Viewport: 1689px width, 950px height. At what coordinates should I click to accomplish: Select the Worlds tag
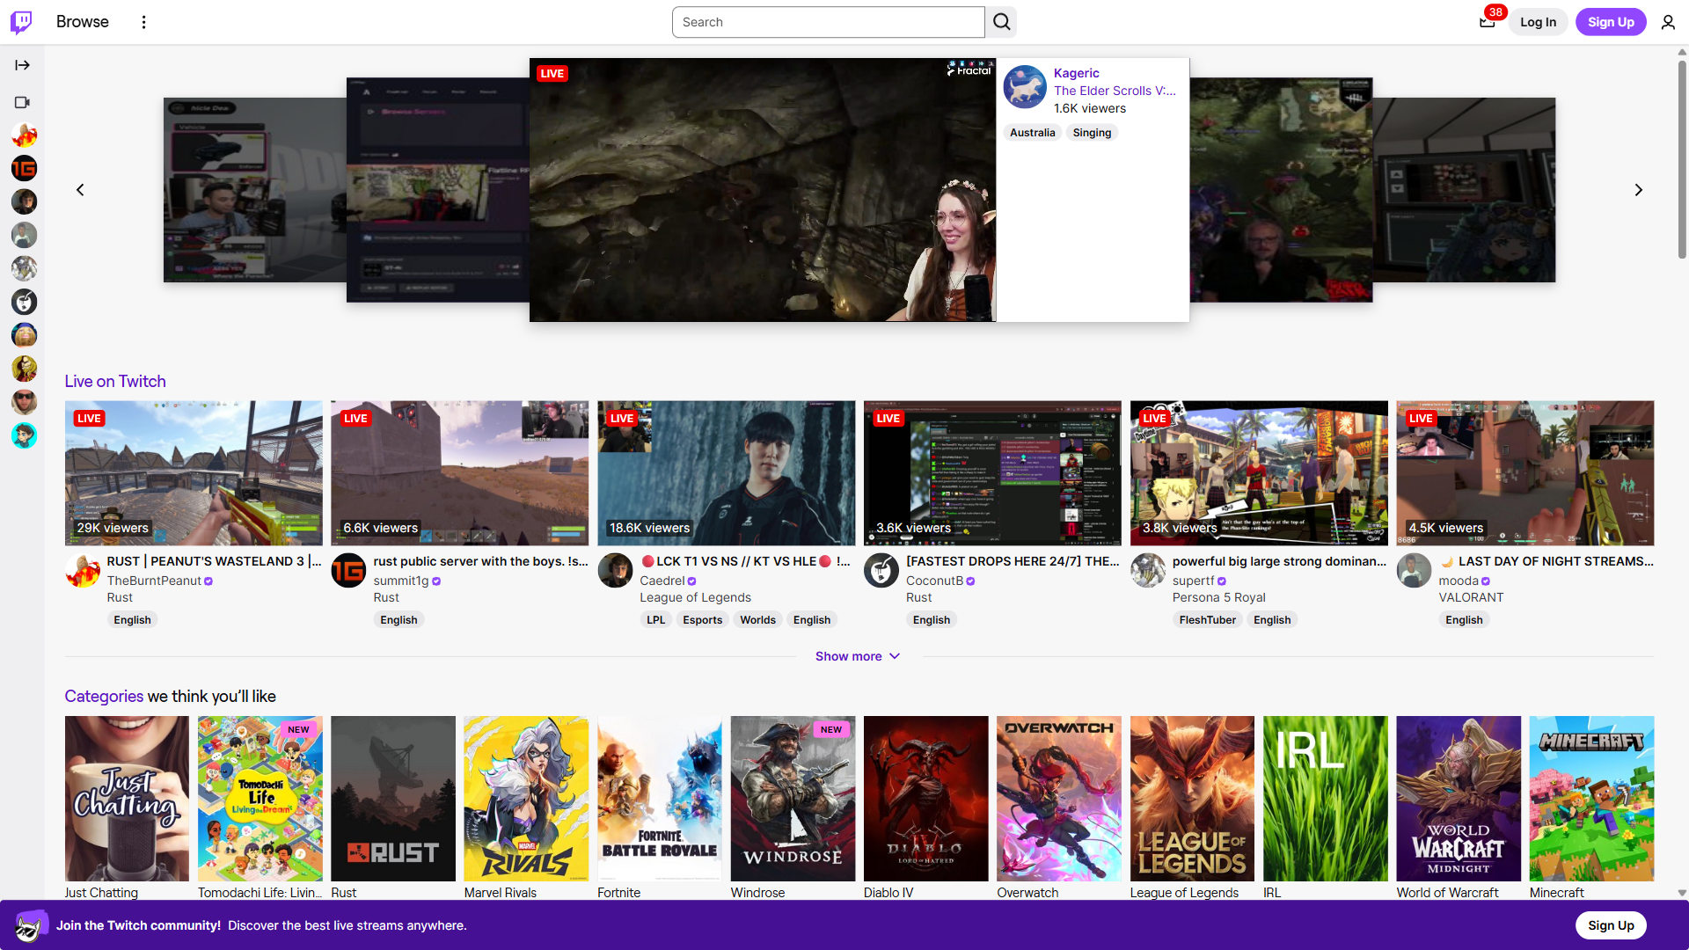coord(757,620)
